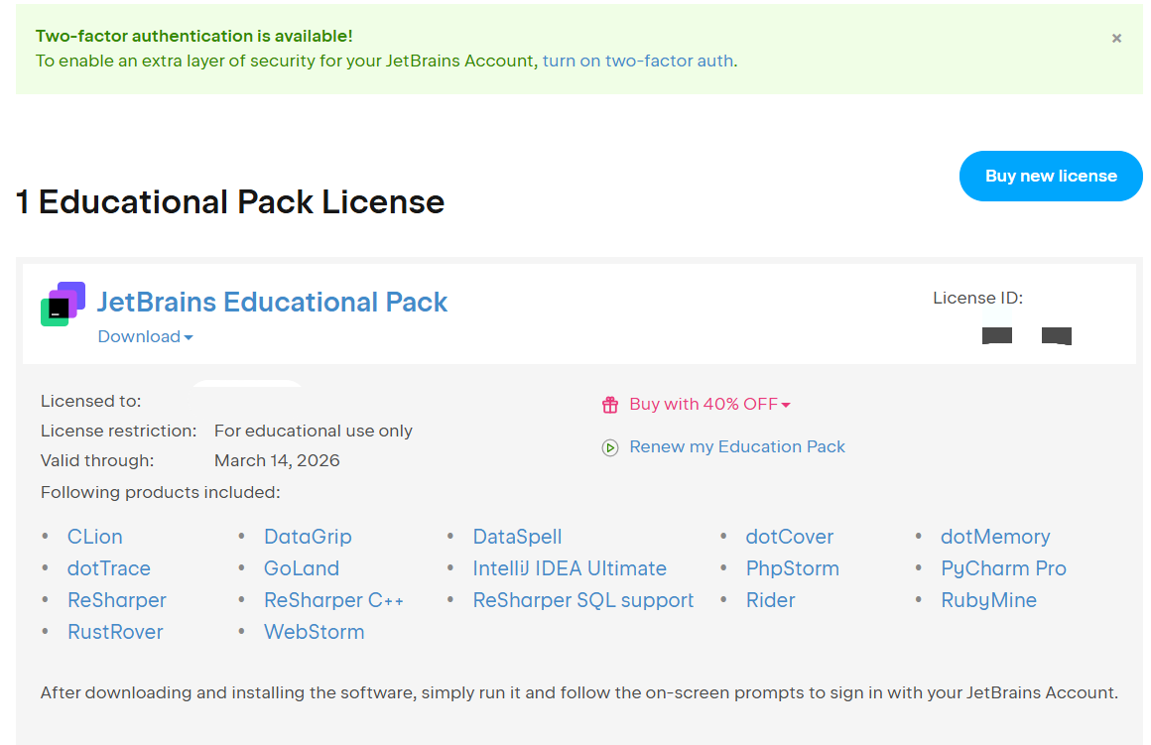Viewport: 1151px width, 745px height.
Task: Open the DataGrip product link
Action: point(308,537)
